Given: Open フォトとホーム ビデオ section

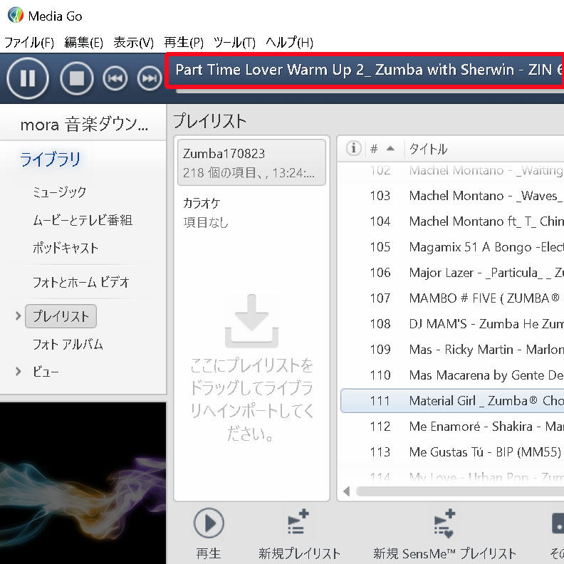Looking at the screenshot, I should (81, 282).
